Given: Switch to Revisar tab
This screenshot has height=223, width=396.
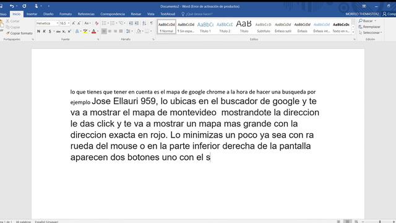Looking at the screenshot, I should (136, 14).
